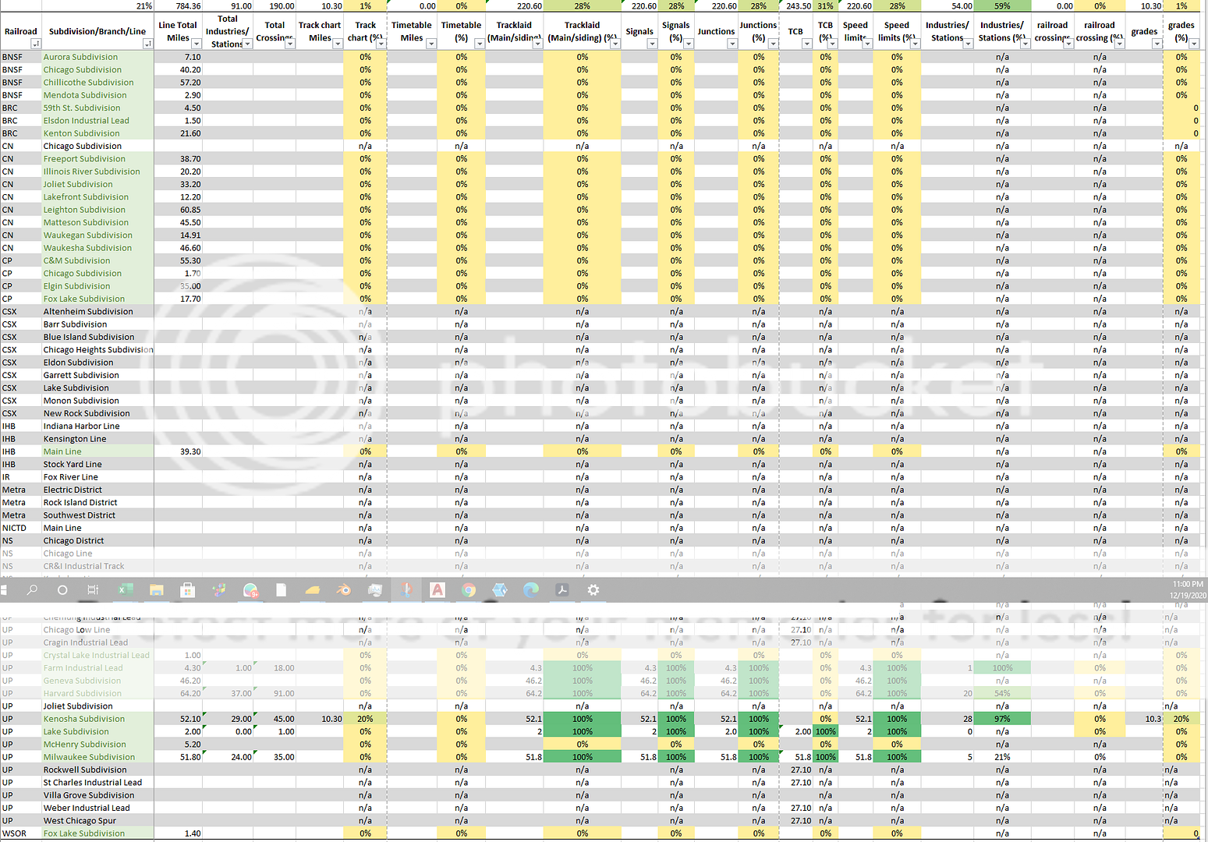1208x842 pixels.
Task: Click the taskbar search magnifier icon
Action: coord(32,590)
